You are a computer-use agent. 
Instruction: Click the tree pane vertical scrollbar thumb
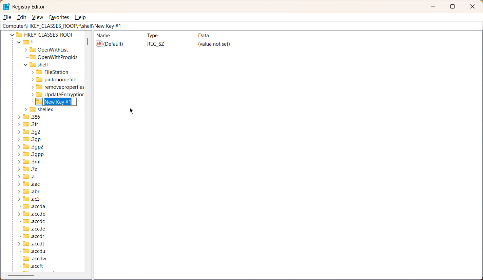click(x=88, y=42)
